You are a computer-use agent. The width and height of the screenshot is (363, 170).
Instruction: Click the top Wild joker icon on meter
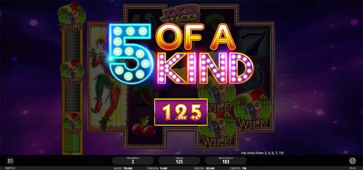(x=72, y=17)
